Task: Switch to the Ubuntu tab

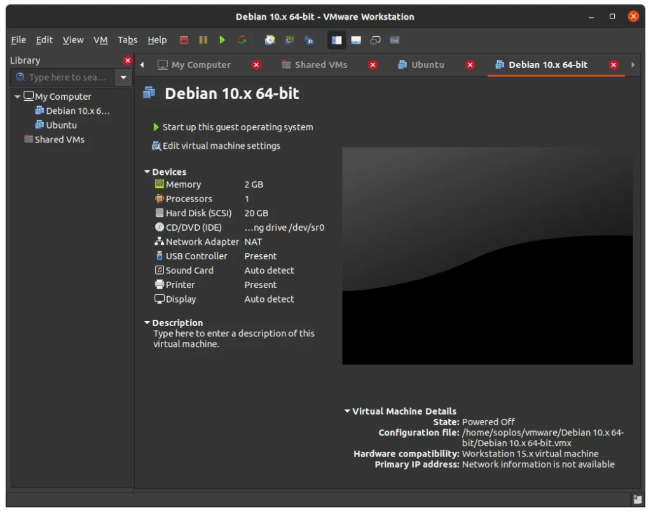Action: (x=421, y=65)
